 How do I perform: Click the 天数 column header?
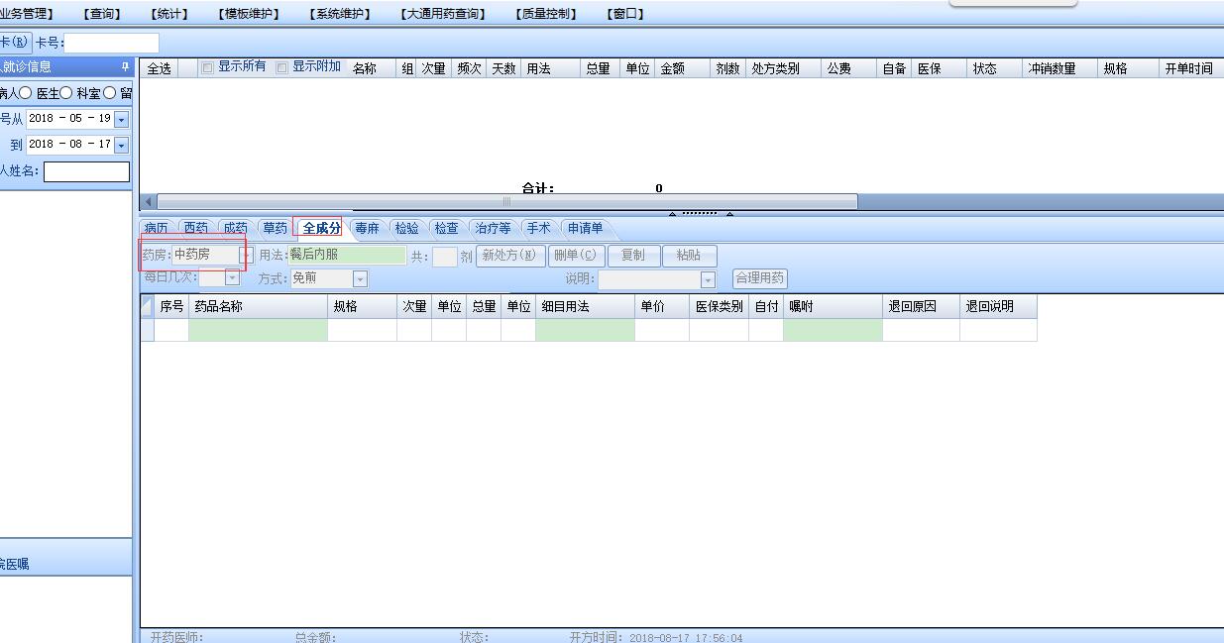tap(503, 68)
